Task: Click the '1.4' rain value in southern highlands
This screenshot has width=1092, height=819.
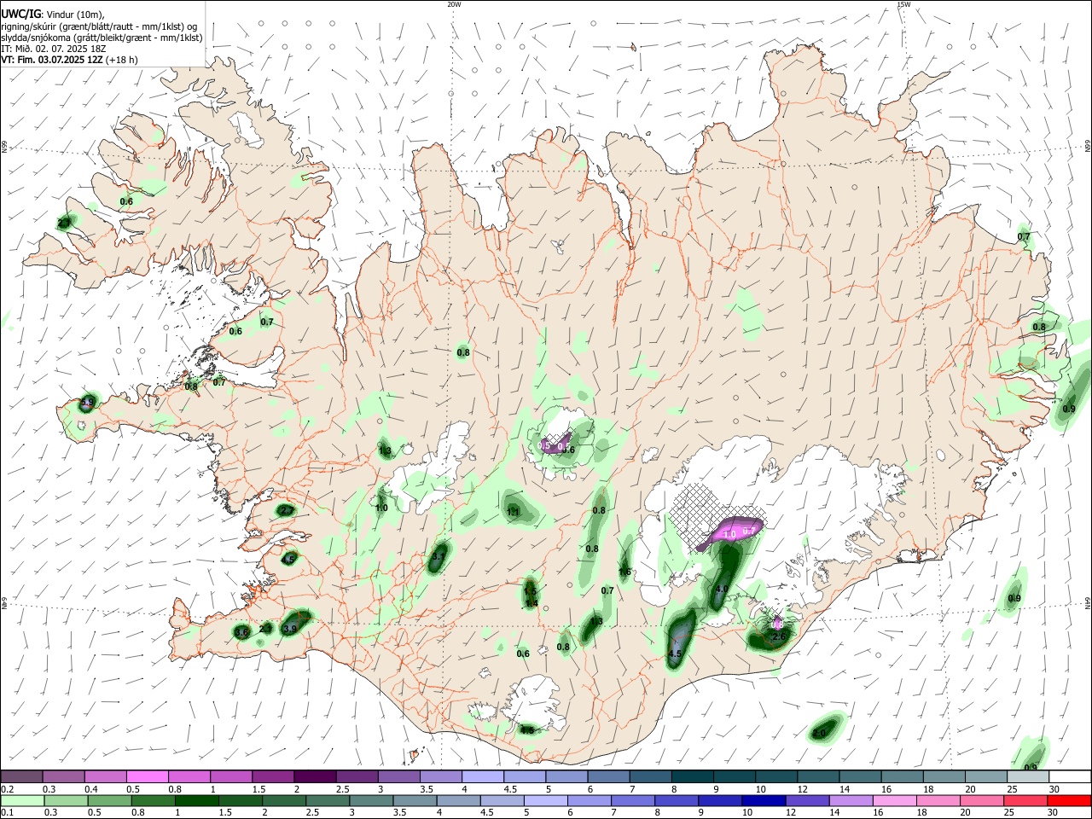Action: pyautogui.click(x=531, y=604)
